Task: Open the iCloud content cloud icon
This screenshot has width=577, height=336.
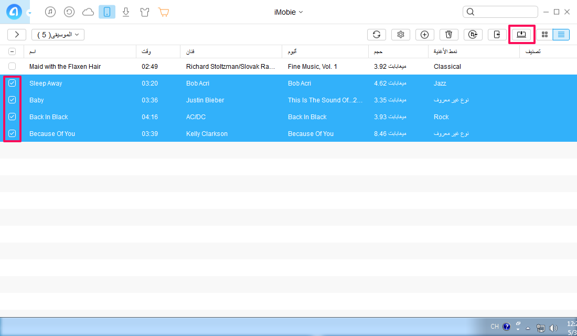Action: click(x=88, y=12)
